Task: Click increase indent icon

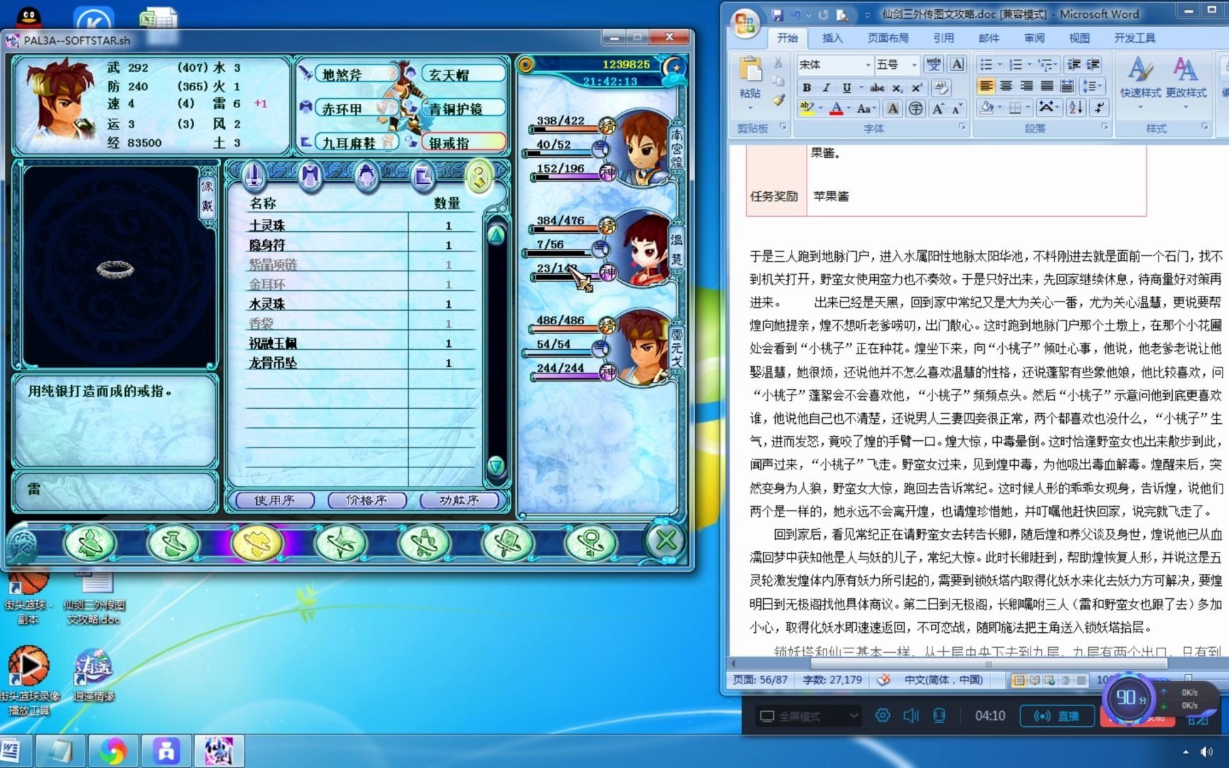Action: 1093,65
